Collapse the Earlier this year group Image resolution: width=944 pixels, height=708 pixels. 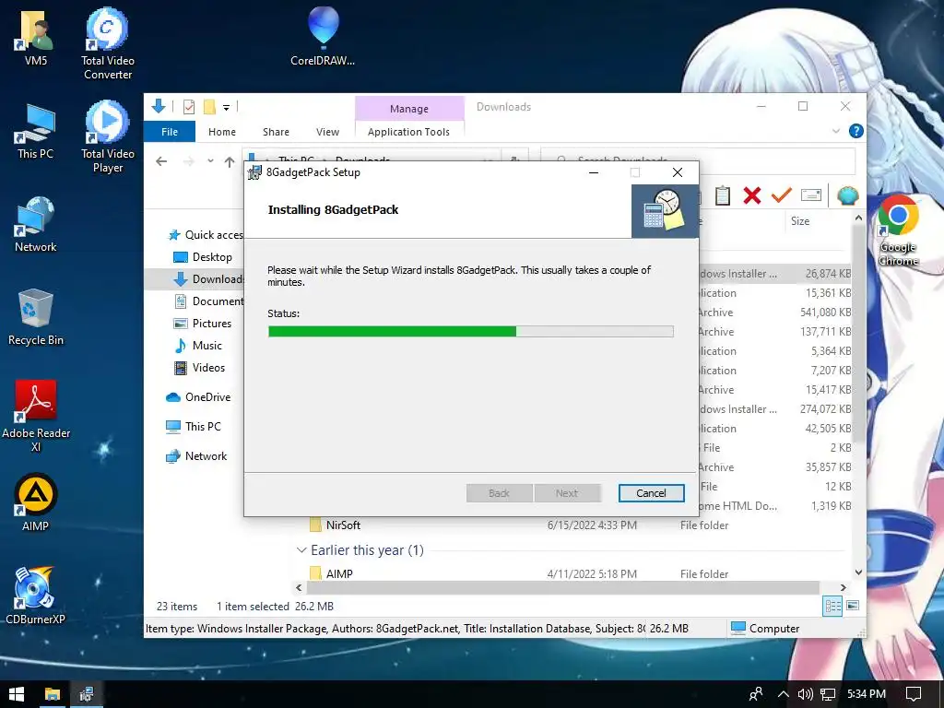point(301,550)
